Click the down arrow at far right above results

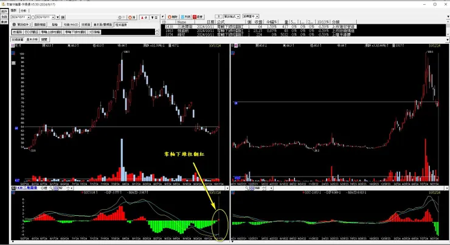click(448, 16)
